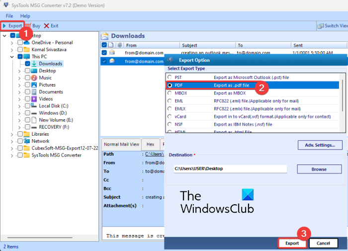Click Export in the Export Option dialog
The height and width of the screenshot is (251, 348).
pos(292,243)
